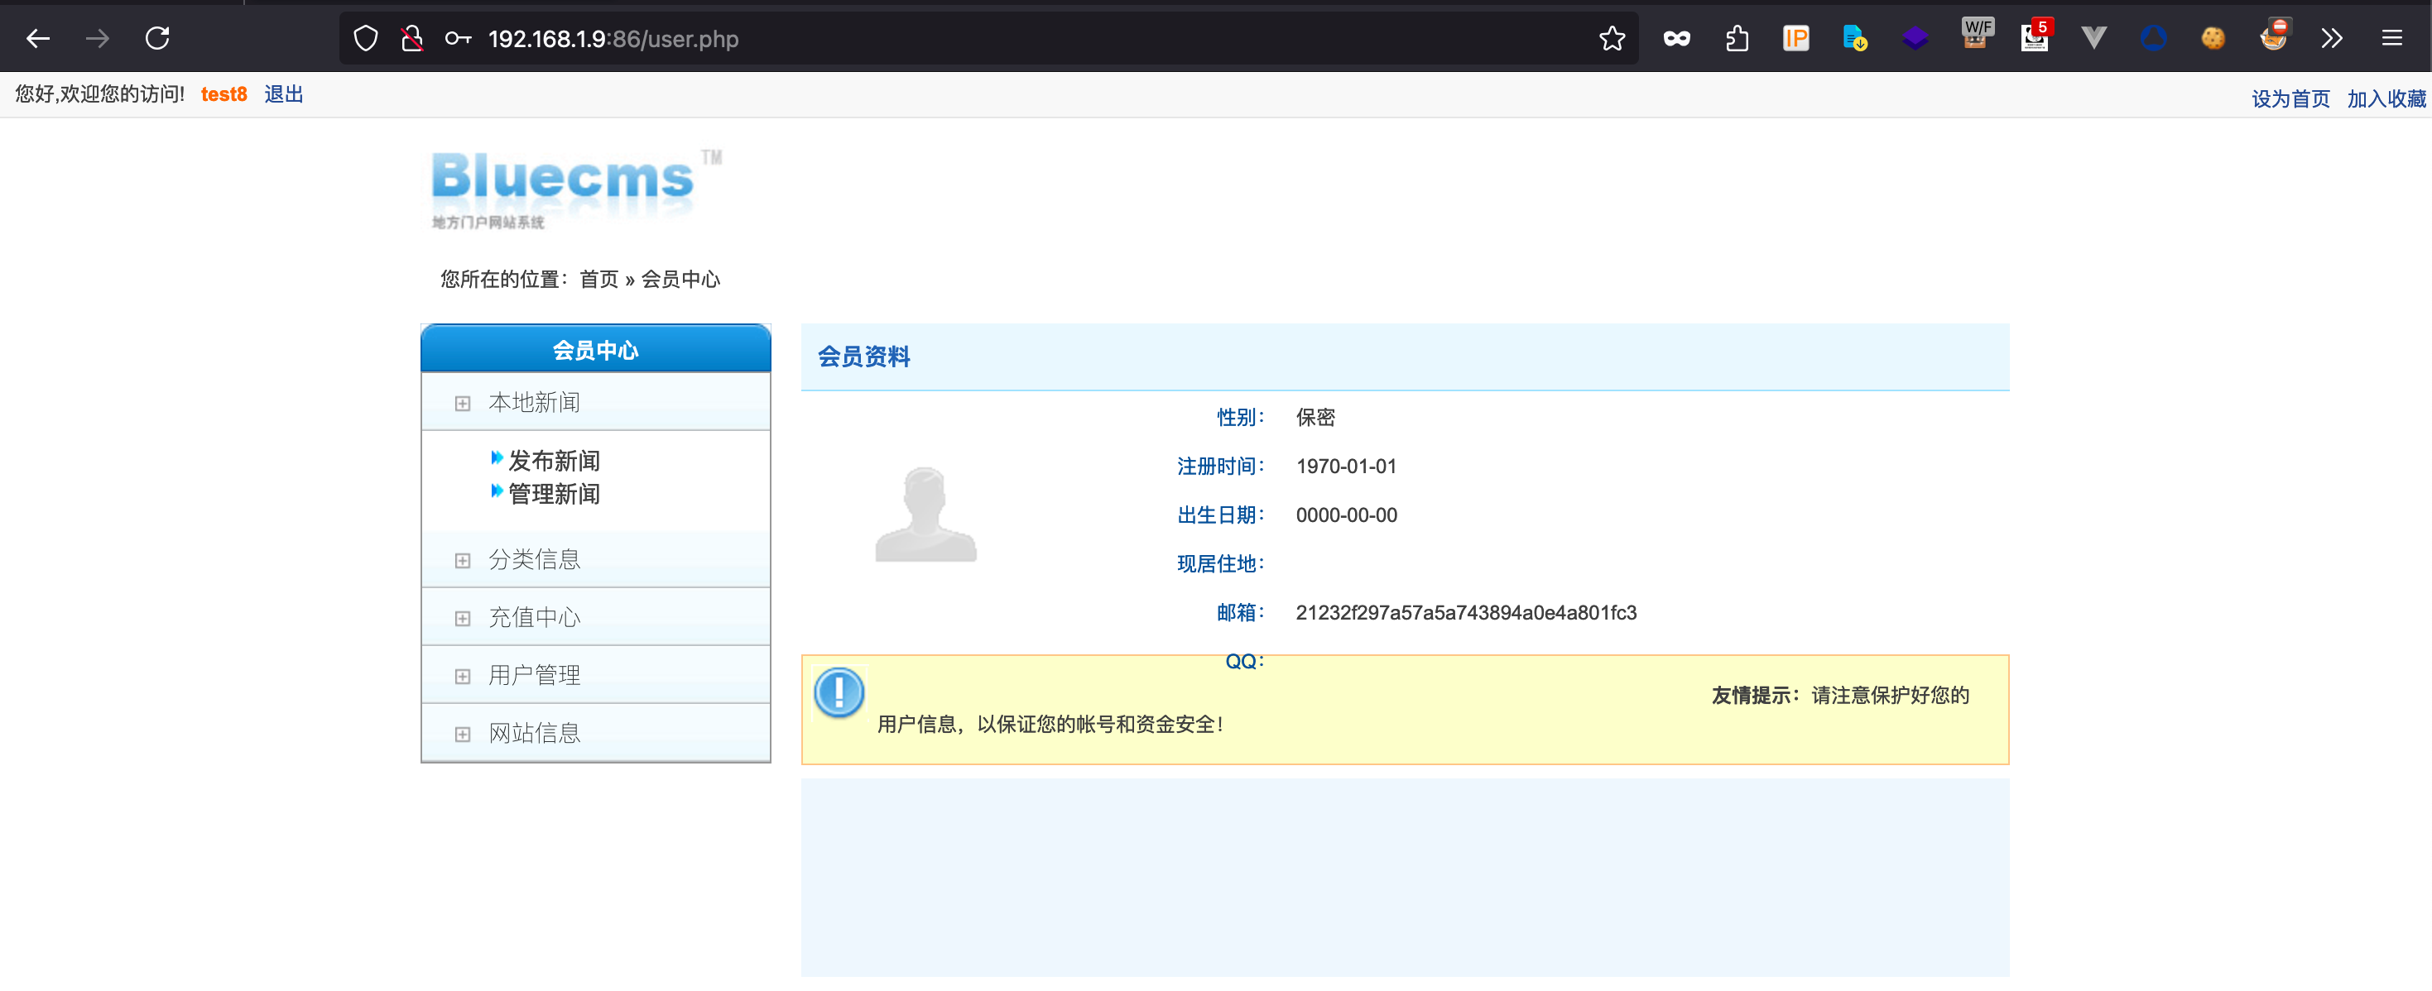Click 设为首页 in the top bar
The width and height of the screenshot is (2432, 991).
2290,99
